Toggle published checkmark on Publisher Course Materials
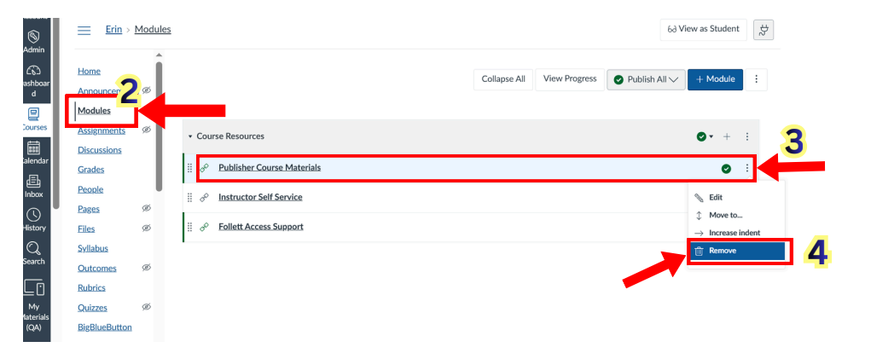 726,169
